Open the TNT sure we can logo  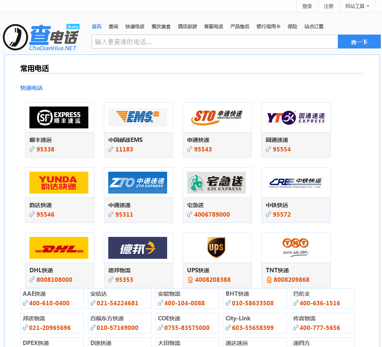296,247
